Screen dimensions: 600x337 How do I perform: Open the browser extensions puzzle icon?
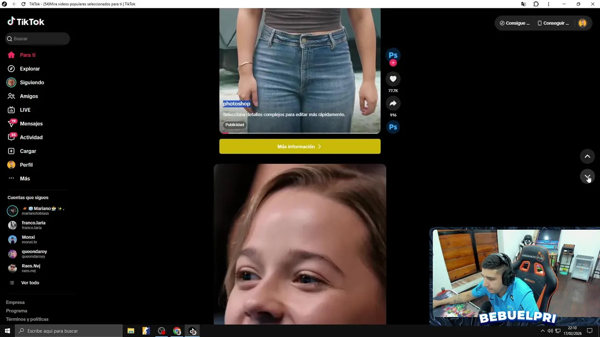click(x=536, y=4)
